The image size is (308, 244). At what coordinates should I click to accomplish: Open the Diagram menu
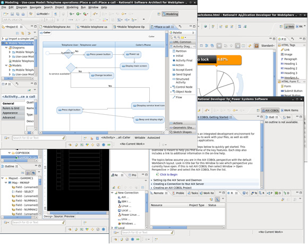(21, 7)
